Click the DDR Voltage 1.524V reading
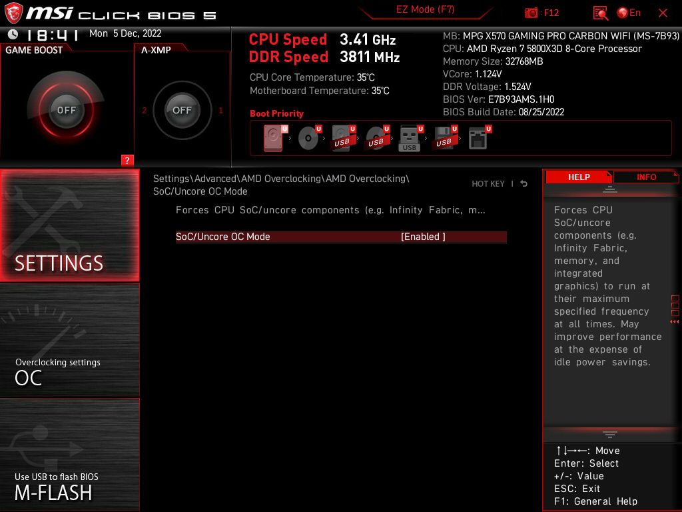Screen dimensions: 682x512 tap(487, 87)
